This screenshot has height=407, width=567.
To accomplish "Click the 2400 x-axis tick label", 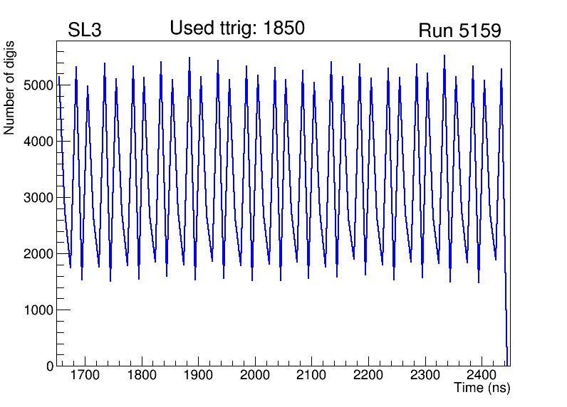I will [x=482, y=376].
